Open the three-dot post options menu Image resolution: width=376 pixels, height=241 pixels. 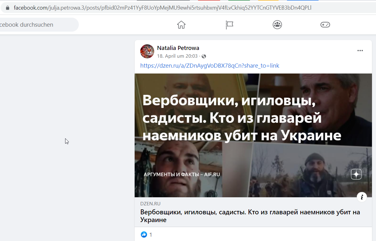tap(360, 51)
